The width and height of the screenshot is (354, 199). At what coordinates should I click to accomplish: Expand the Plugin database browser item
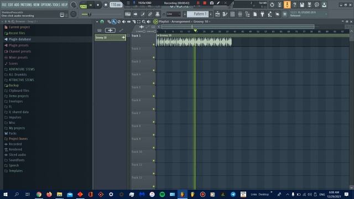tap(20, 39)
